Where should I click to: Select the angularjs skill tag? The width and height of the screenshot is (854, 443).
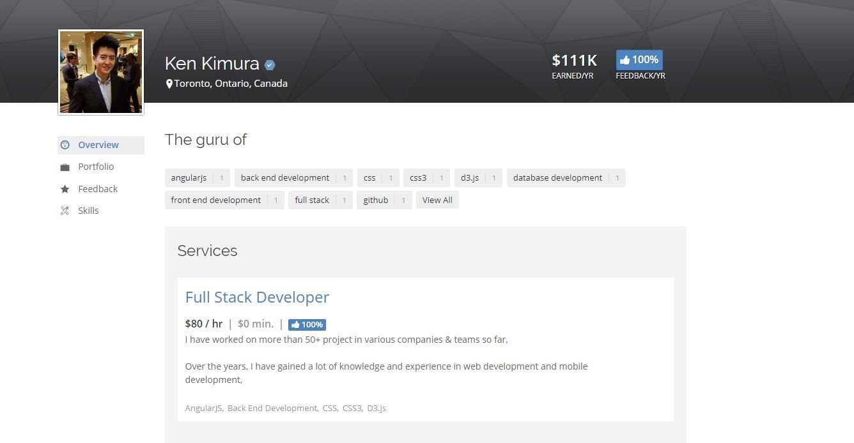(198, 178)
